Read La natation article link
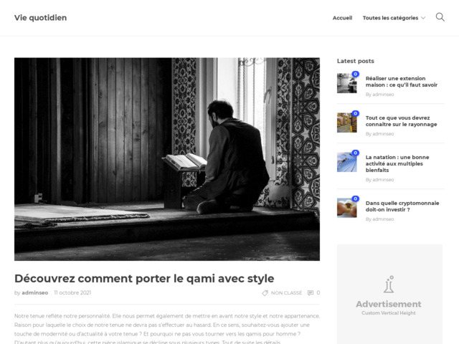Image resolution: width=459 pixels, height=344 pixels. click(x=397, y=163)
